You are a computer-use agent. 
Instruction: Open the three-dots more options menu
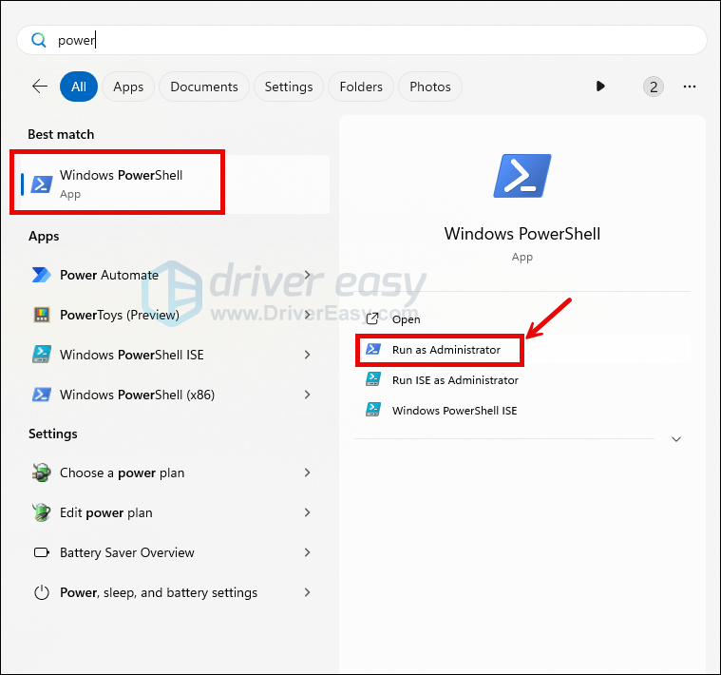[691, 87]
